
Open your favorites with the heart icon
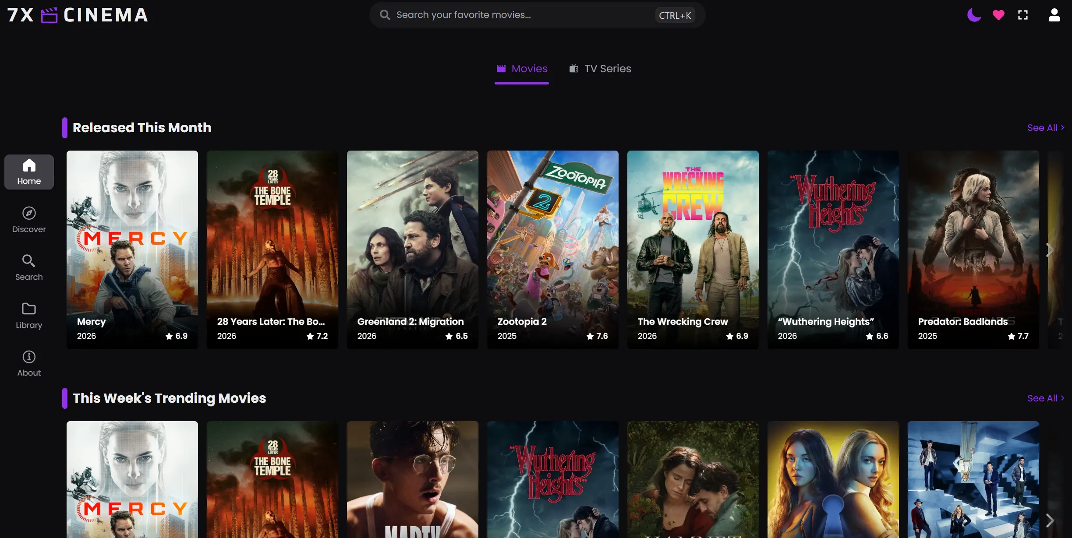coord(998,14)
